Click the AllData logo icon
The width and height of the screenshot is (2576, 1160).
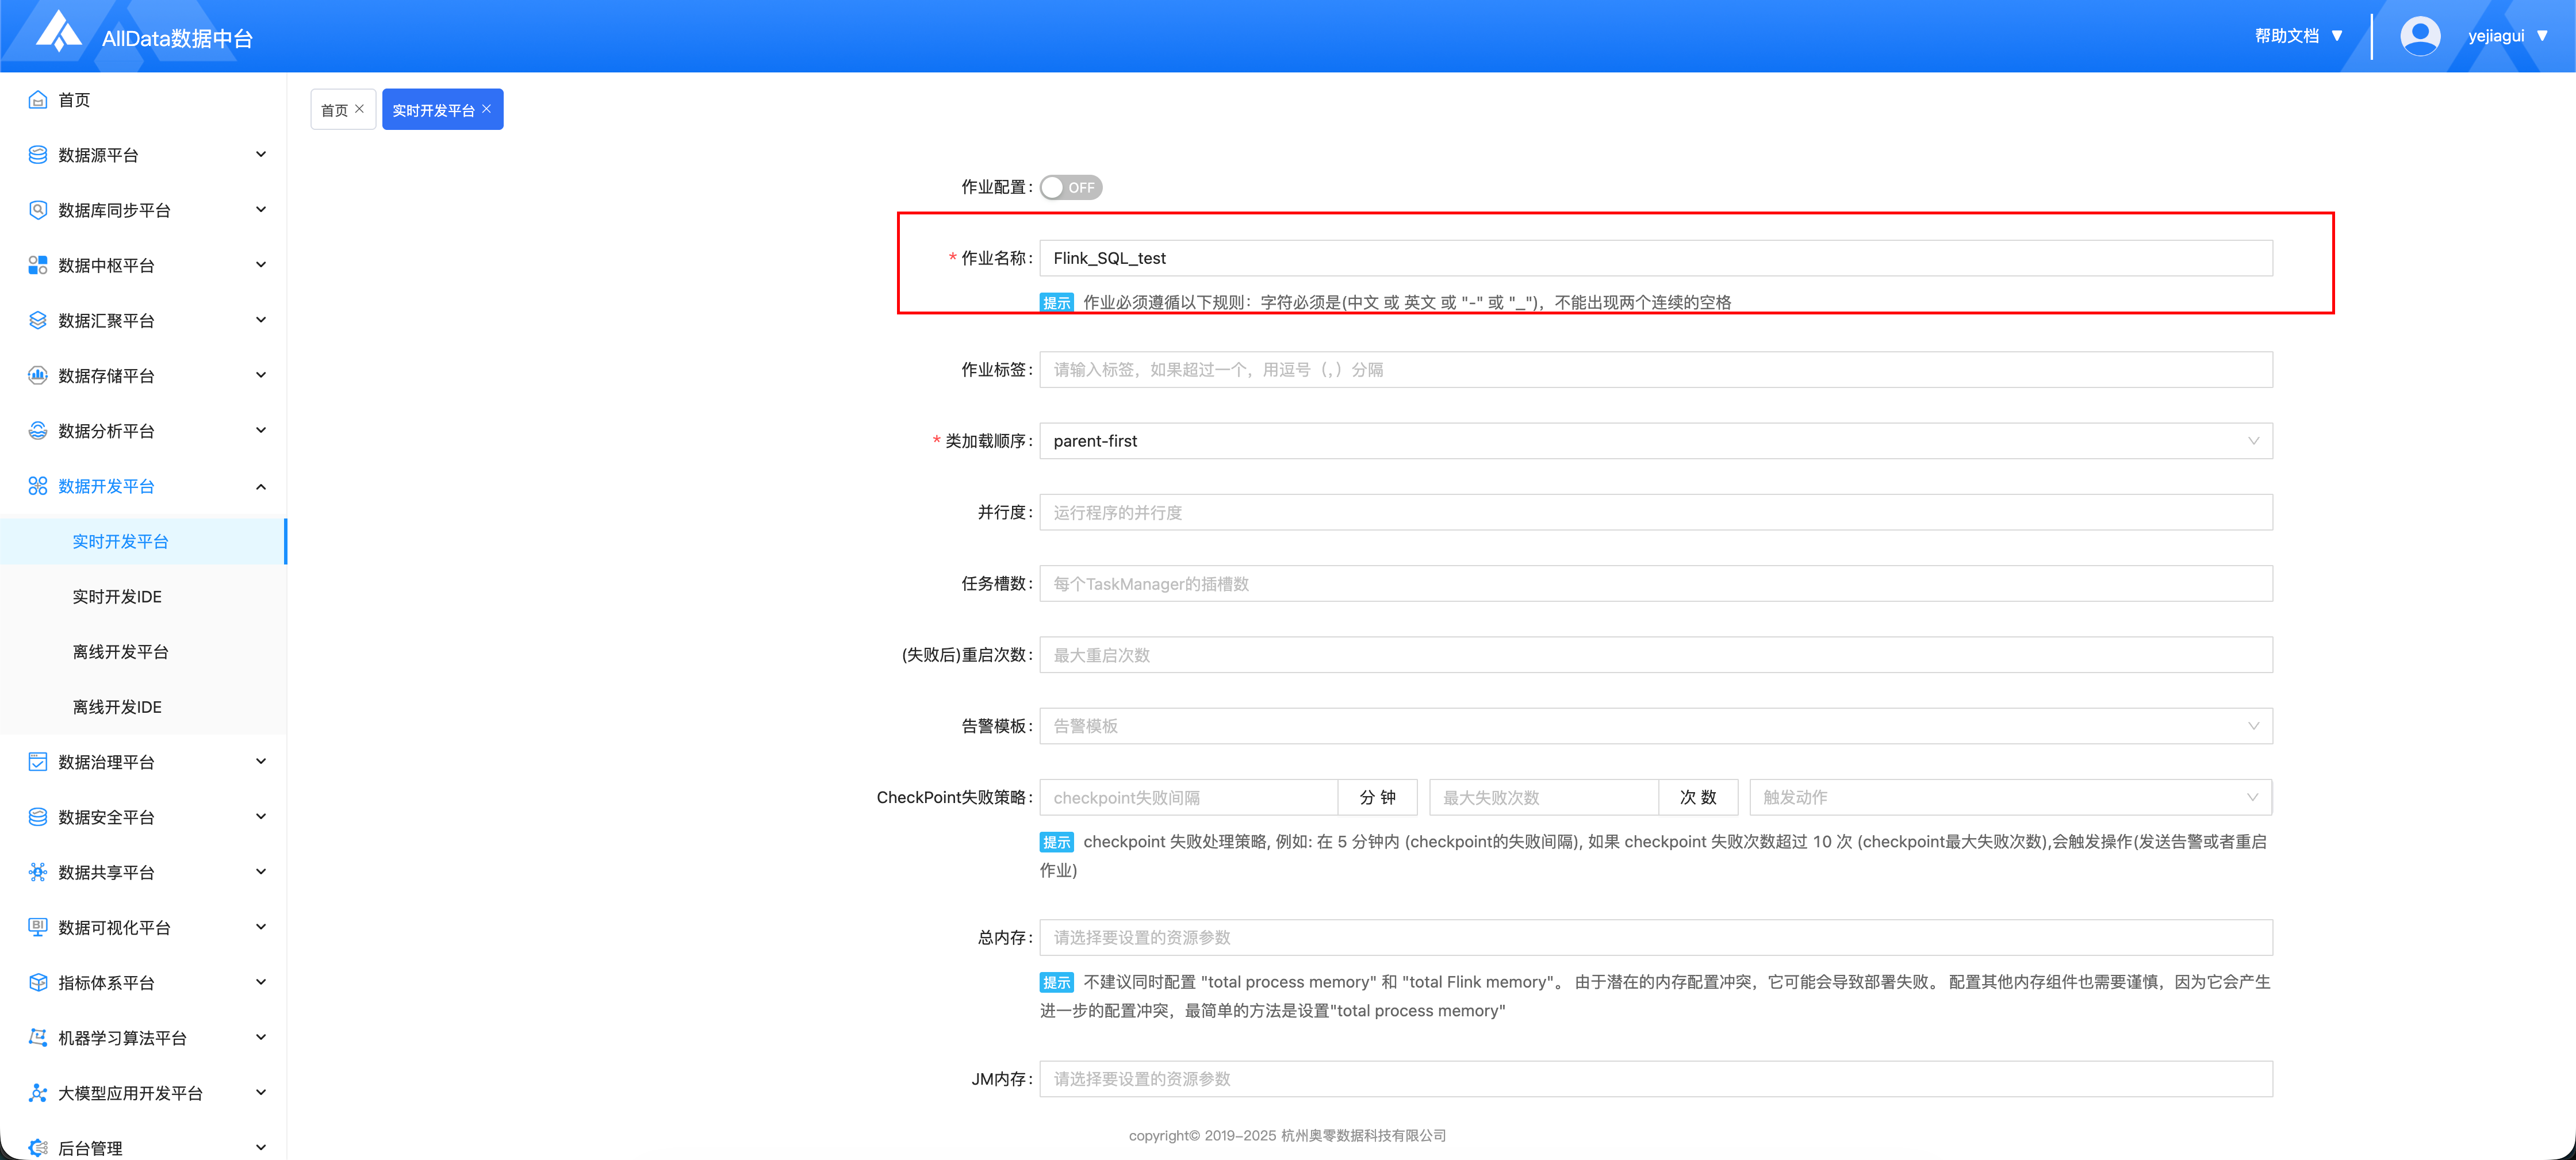click(x=58, y=31)
